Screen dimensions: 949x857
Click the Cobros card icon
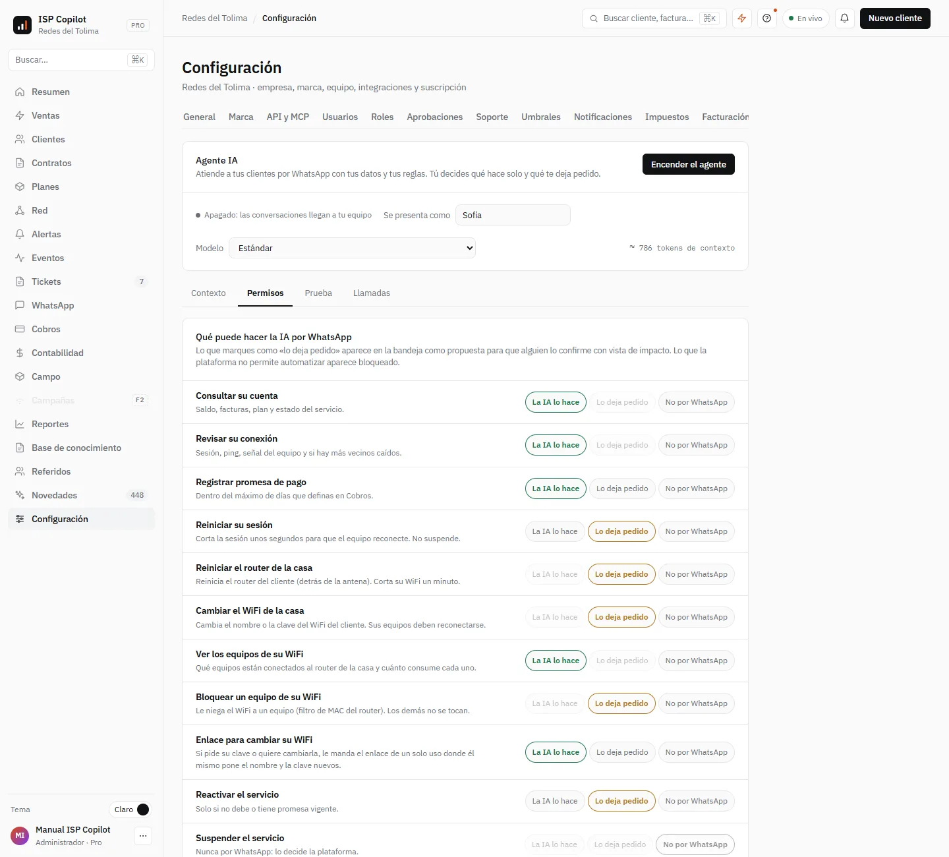pos(20,329)
